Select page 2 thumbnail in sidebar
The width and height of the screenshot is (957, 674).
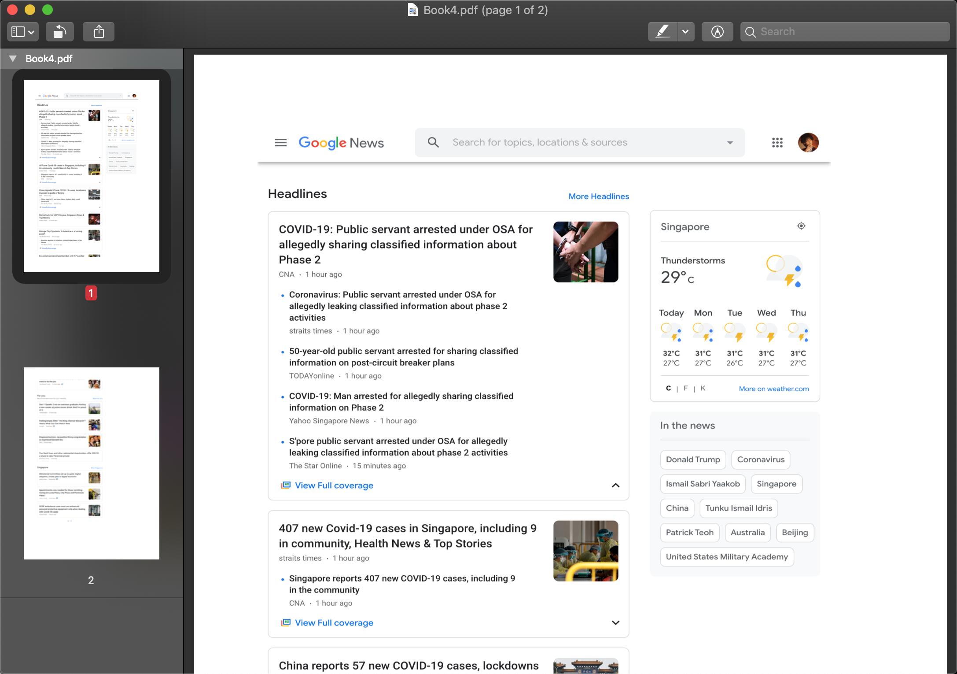[91, 463]
